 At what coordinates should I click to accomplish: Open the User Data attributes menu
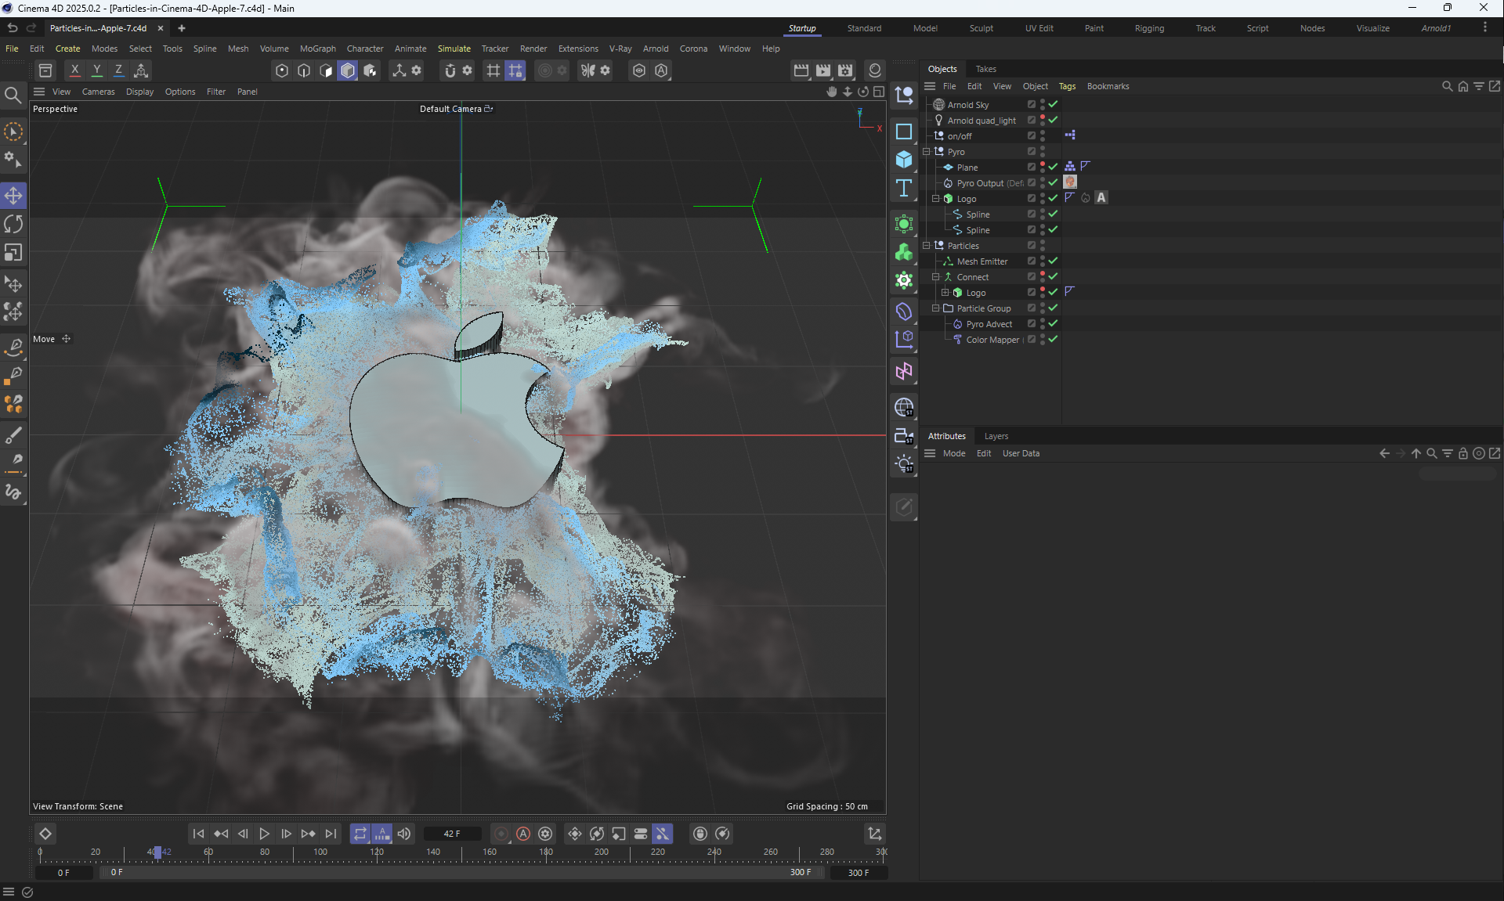click(1021, 453)
